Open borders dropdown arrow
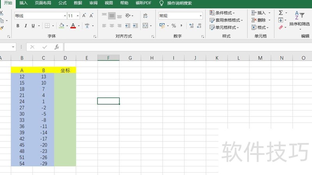Screen dimensions: 312x175 (53, 26)
